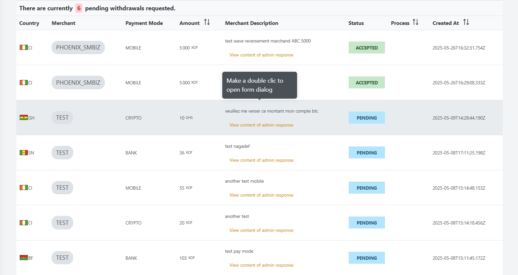Click the sort icon beside Amount column
This screenshot has height=275, width=518.
tap(207, 22)
